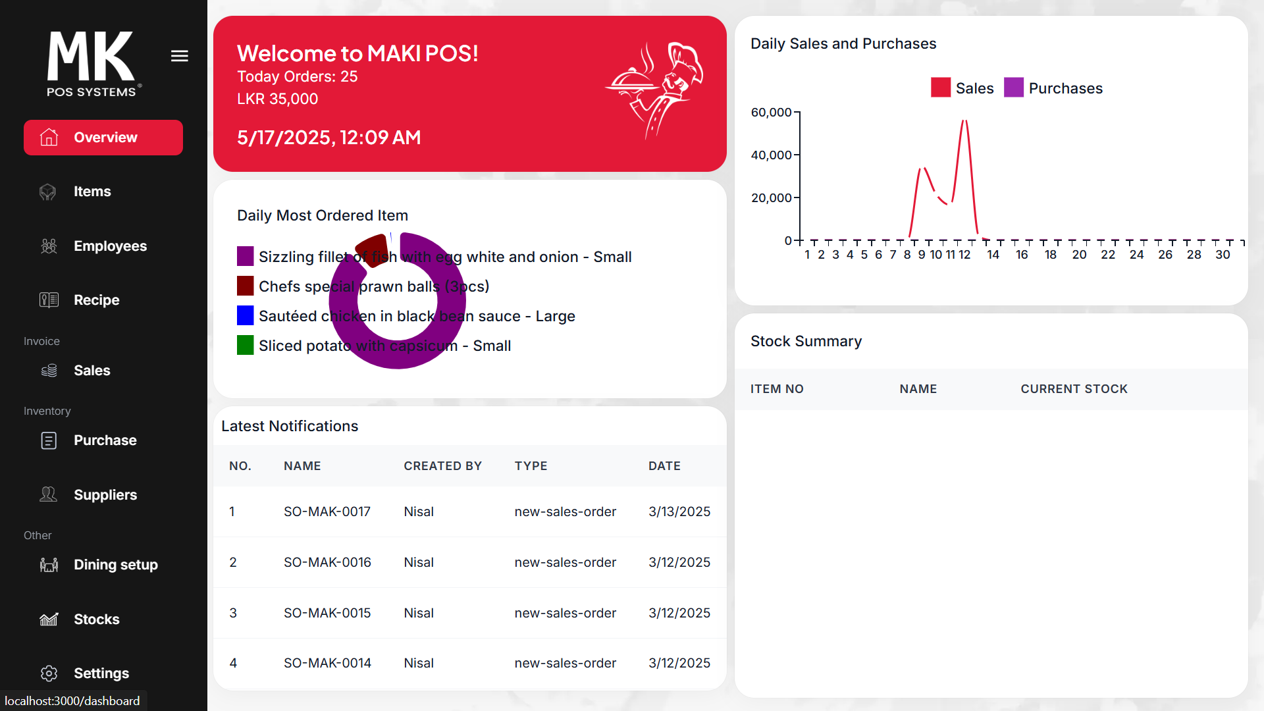Open the Stocks menu item
This screenshot has width=1264, height=711.
[96, 619]
